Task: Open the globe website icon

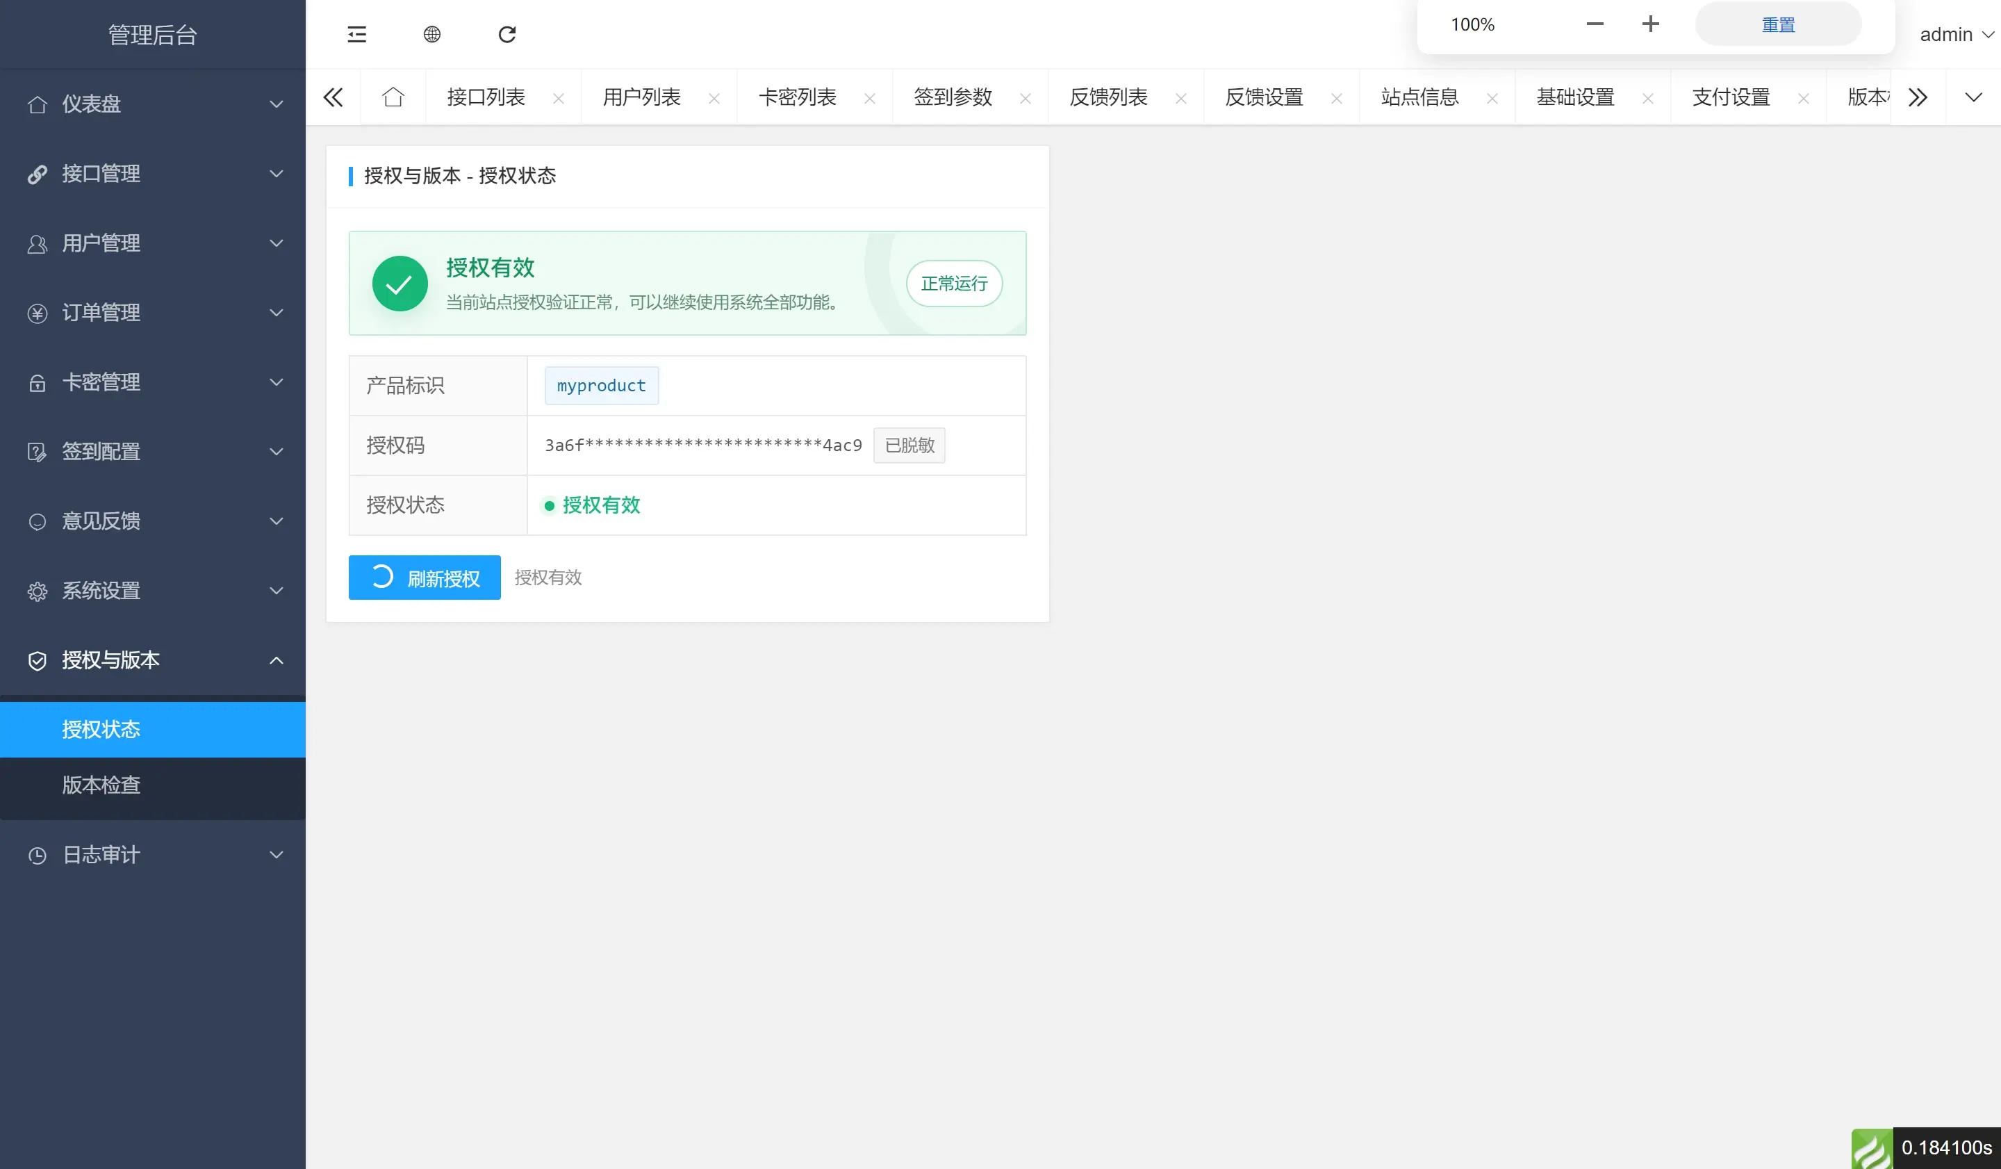Action: 432,34
